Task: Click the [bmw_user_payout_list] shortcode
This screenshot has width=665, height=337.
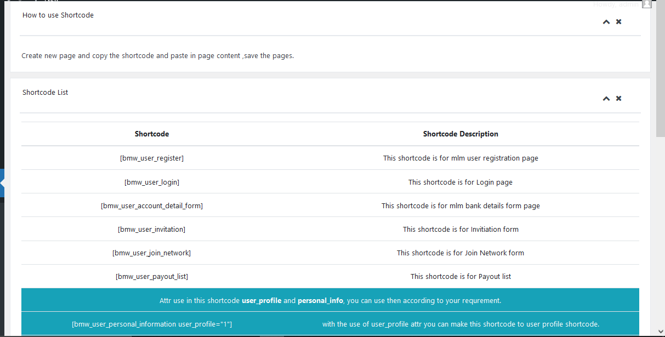Action: pyautogui.click(x=151, y=277)
